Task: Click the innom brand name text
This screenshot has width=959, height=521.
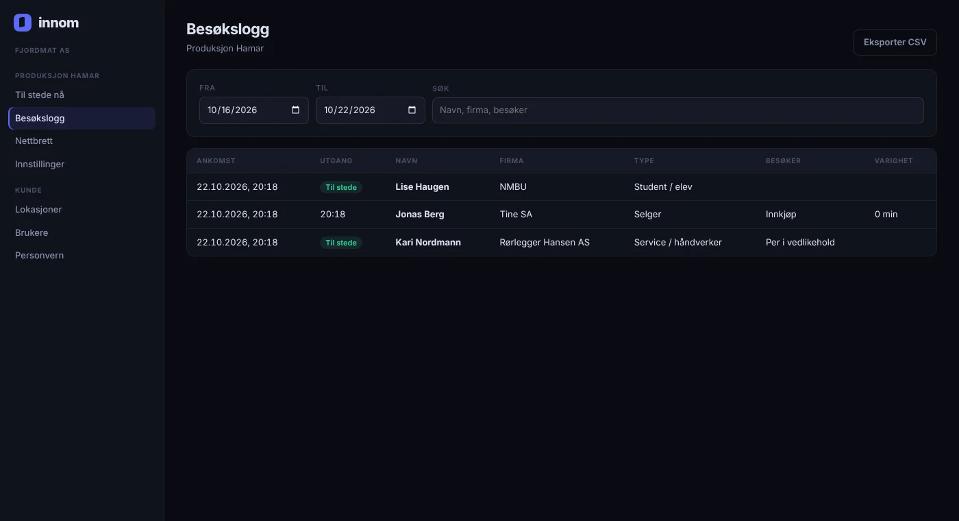Action: tap(58, 23)
